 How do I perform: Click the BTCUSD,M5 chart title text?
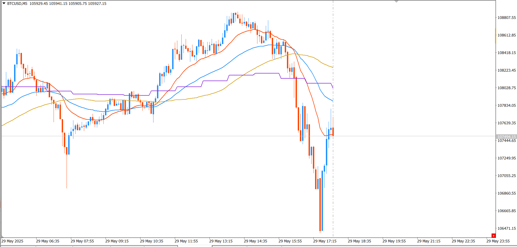tap(17, 4)
